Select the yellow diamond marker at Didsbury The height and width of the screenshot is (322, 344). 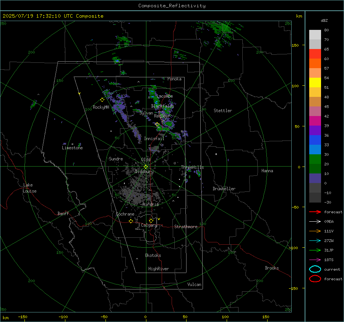click(146, 167)
